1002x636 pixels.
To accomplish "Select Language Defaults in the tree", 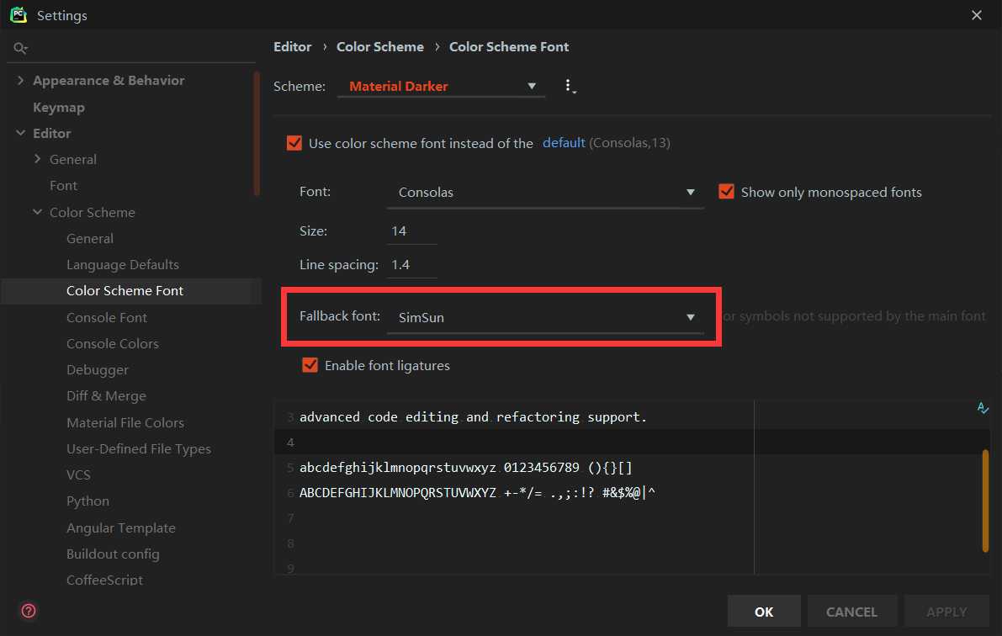I will pos(123,265).
